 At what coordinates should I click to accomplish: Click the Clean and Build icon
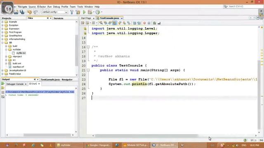coord(78,12)
